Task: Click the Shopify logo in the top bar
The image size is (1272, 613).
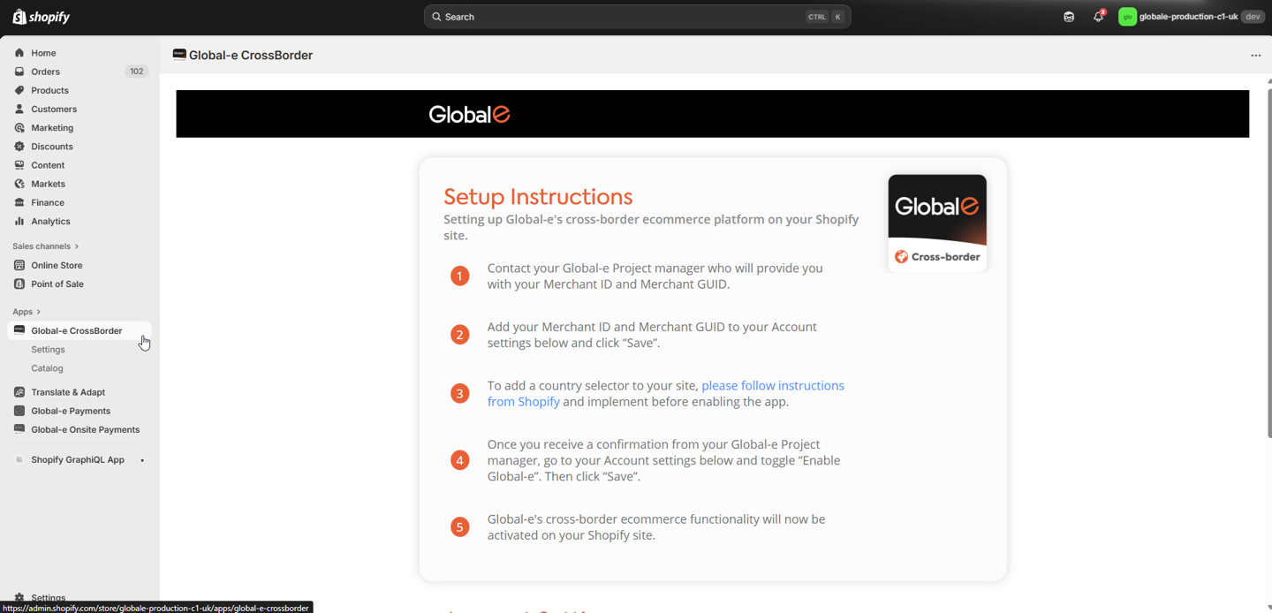Action: tap(41, 17)
